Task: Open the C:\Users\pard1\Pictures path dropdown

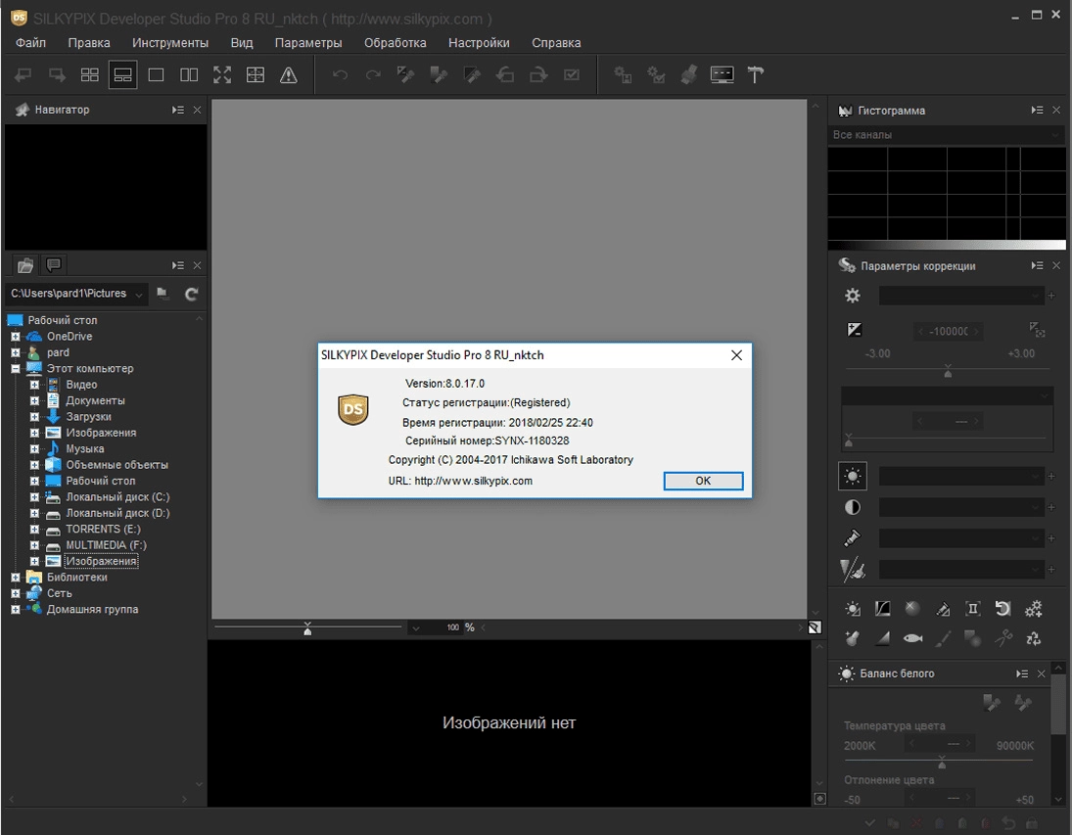Action: click(139, 295)
